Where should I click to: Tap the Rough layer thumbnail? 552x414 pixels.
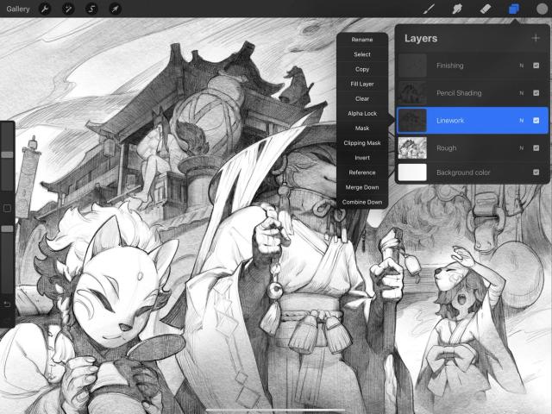pyautogui.click(x=412, y=148)
